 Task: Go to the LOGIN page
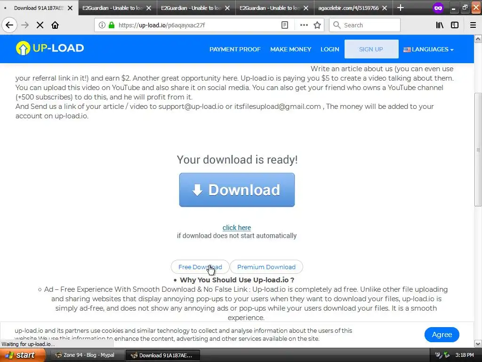point(330,49)
